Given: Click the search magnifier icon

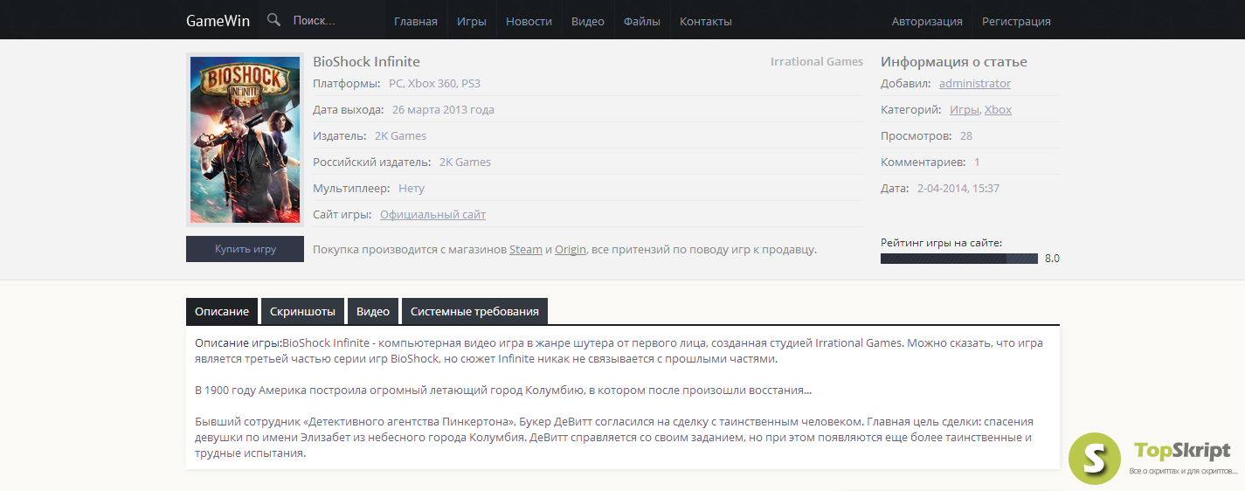Looking at the screenshot, I should (x=273, y=20).
